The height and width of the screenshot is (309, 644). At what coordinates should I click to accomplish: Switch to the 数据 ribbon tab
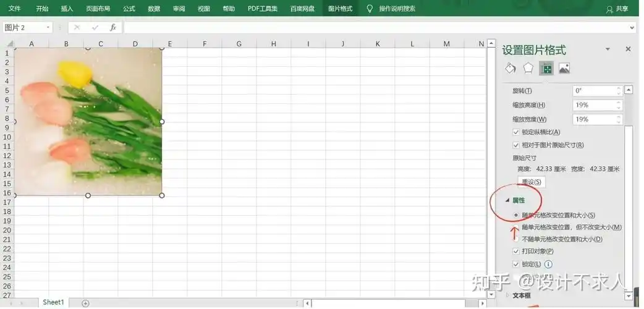[154, 8]
